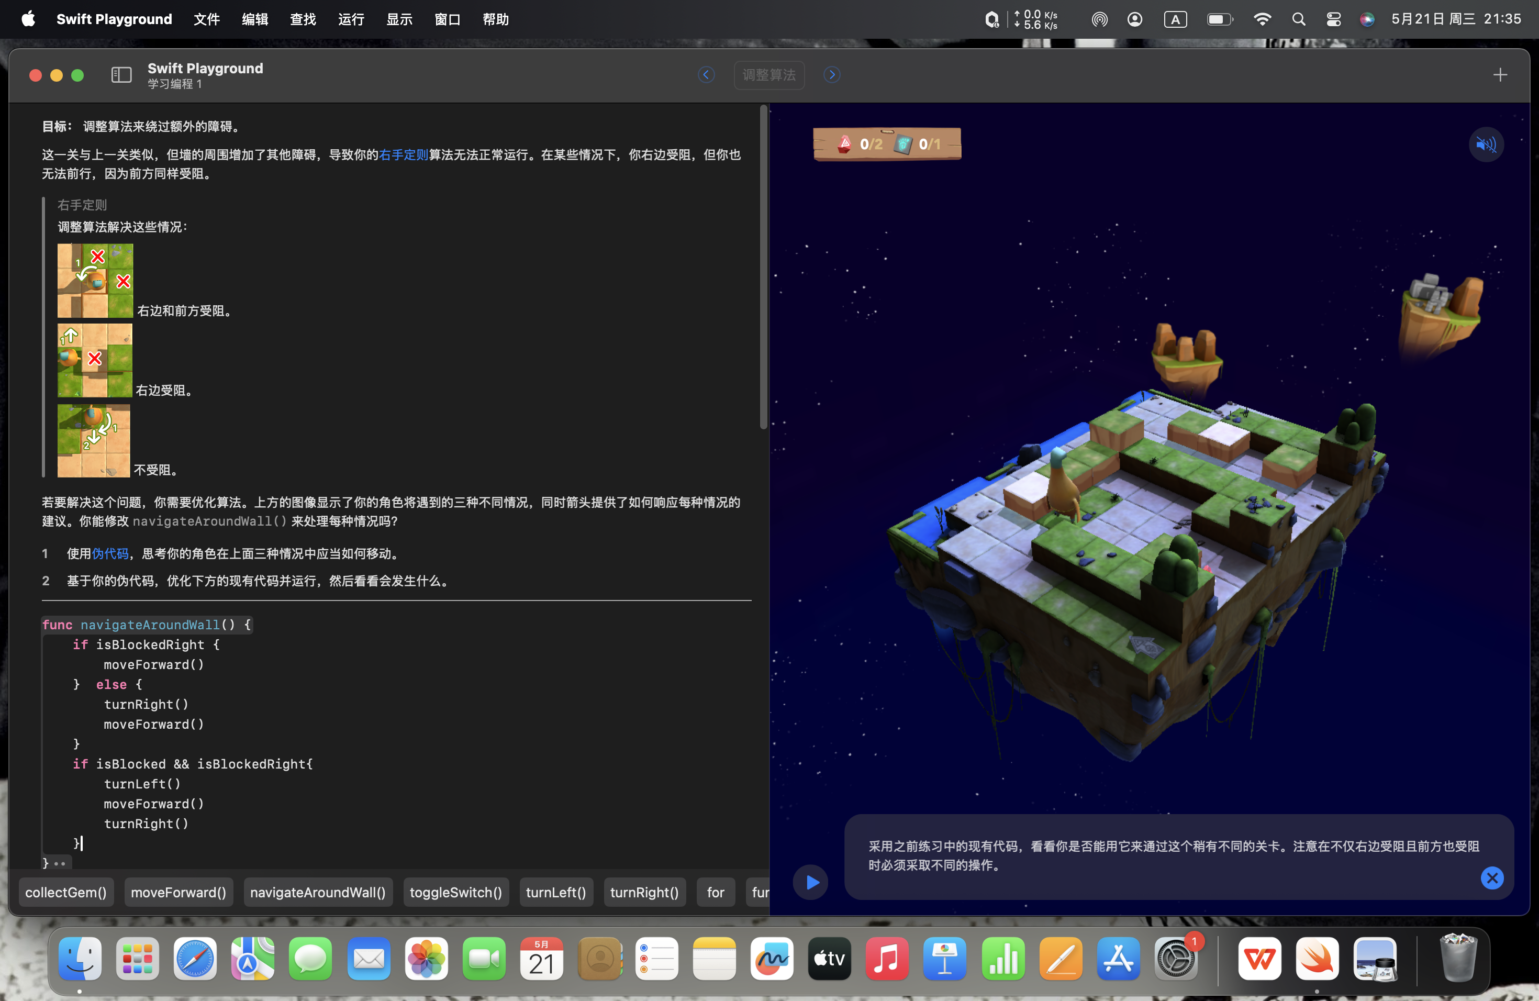Open FaceTime from the Dock
This screenshot has width=1539, height=1001.
click(484, 958)
